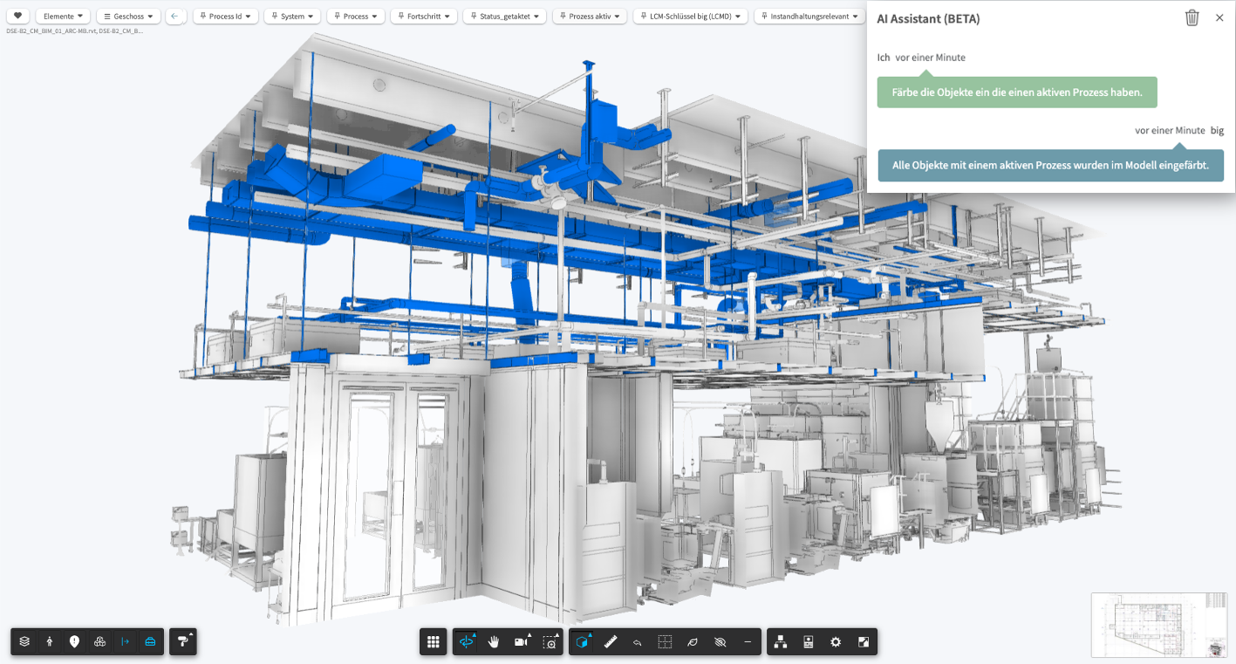Activate the pan hand tool
This screenshot has width=1236, height=664.
pyautogui.click(x=494, y=642)
